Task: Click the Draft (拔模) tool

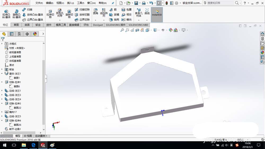Action: (114, 15)
